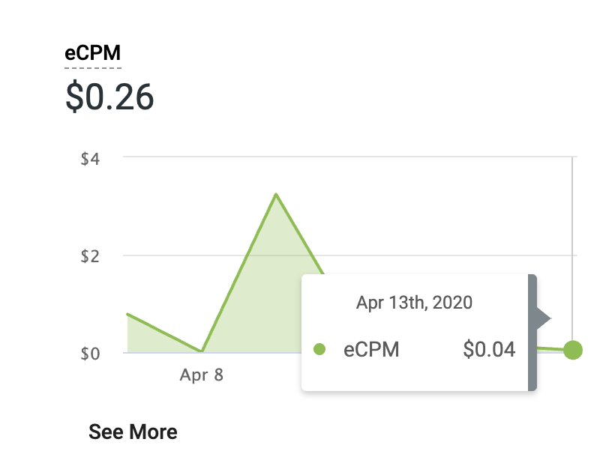Open the Apr 13th, 2020 tooltip header

click(415, 303)
